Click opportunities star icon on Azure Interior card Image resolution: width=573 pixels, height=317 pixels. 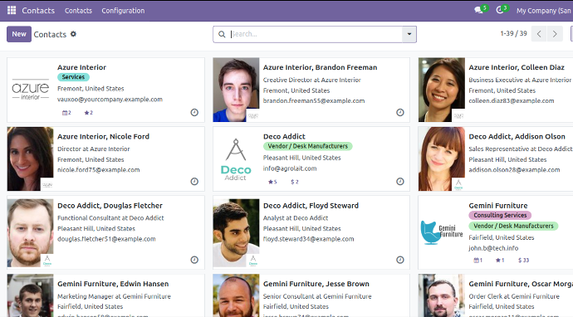(86, 113)
